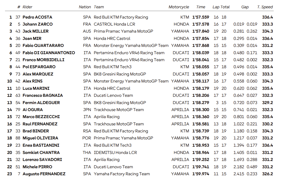Image resolution: width=283 pixels, height=177 pixels.
Task: Select the Team column header
Action: point(99,7)
